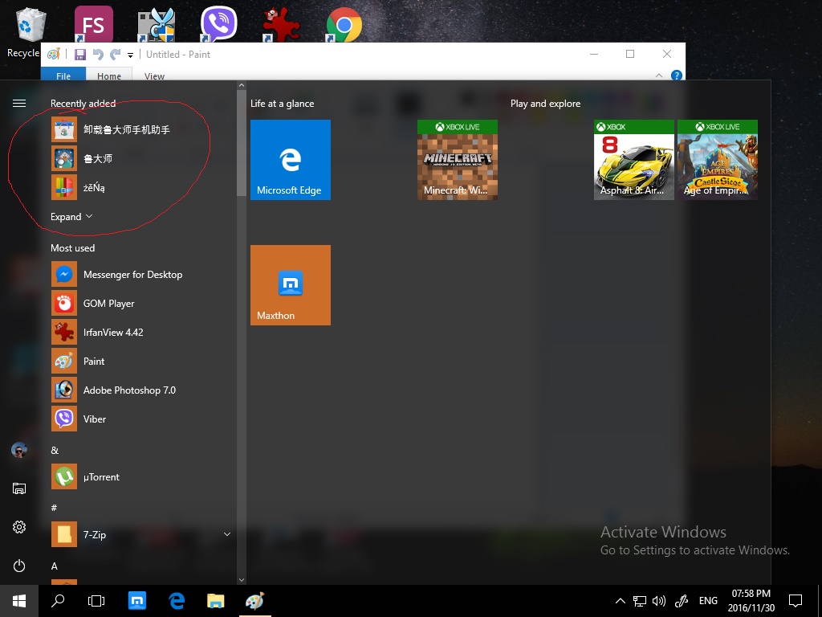Switch to Home tab in Paint
Viewport: 822px width, 617px height.
click(x=109, y=76)
